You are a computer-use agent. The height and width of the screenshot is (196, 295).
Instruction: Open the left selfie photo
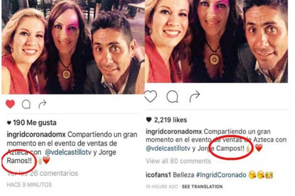(73, 47)
